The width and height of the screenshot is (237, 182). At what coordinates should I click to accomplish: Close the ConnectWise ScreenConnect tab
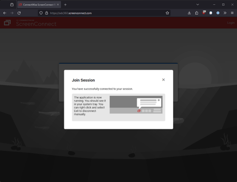(58, 5)
